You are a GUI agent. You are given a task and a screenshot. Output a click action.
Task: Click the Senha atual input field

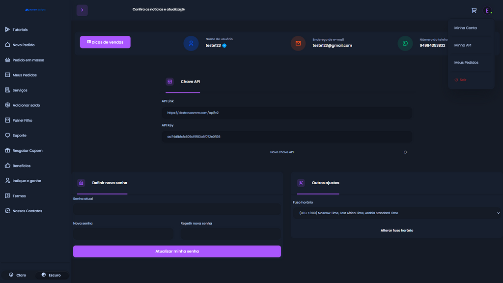click(177, 209)
